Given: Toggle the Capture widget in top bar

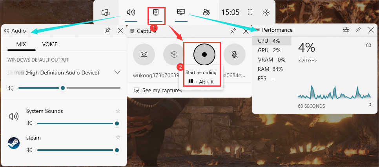Looking at the screenshot, I should [x=156, y=12].
